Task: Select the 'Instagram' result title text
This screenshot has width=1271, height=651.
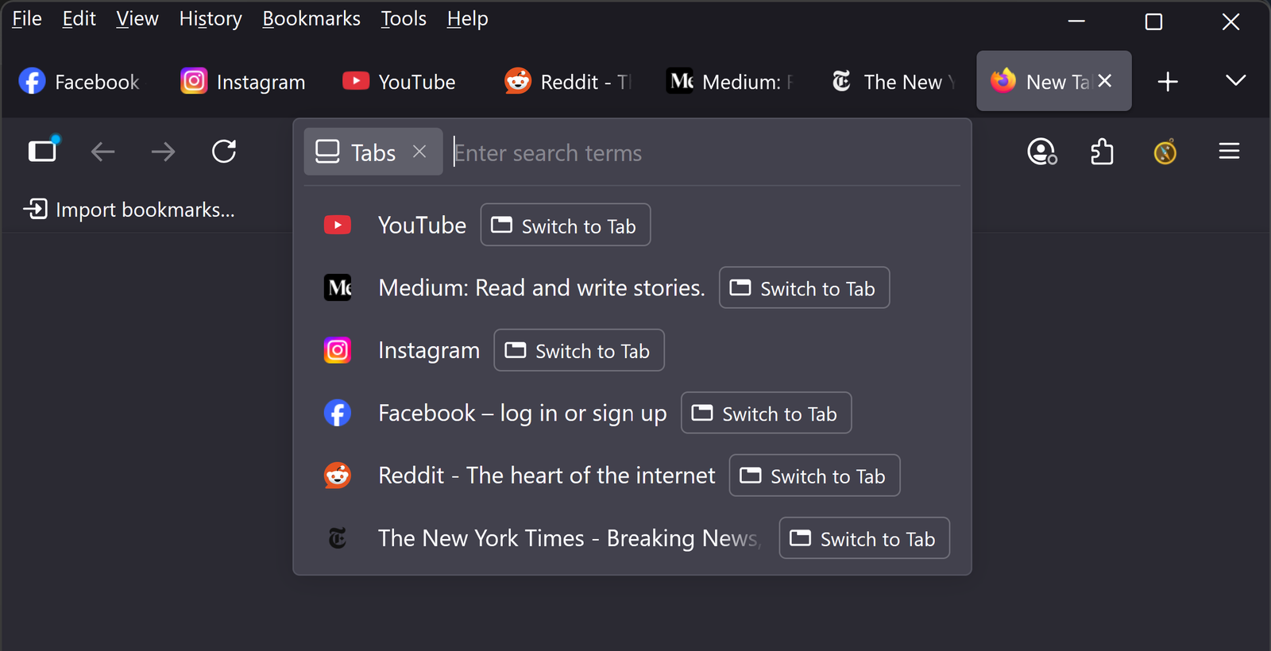Action: pyautogui.click(x=429, y=350)
